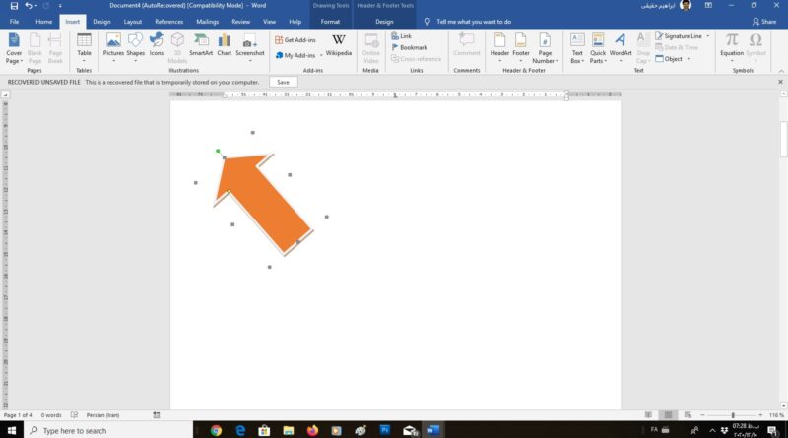Click the Wikipedia add-in icon
Image resolution: width=788 pixels, height=438 pixels.
[338, 45]
